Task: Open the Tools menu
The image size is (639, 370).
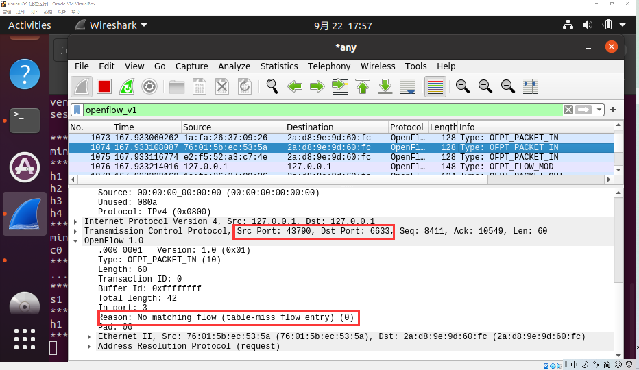Action: pyautogui.click(x=416, y=66)
